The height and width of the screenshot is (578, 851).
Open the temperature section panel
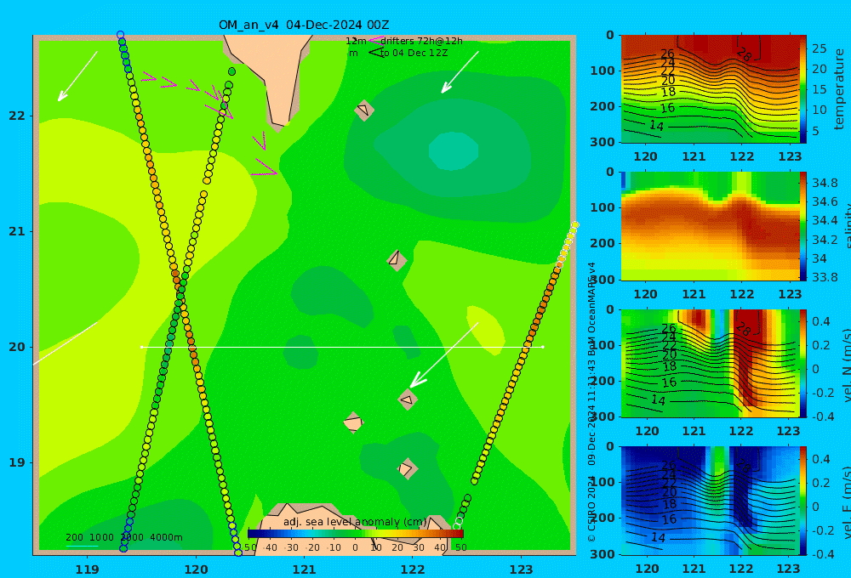[710, 89]
